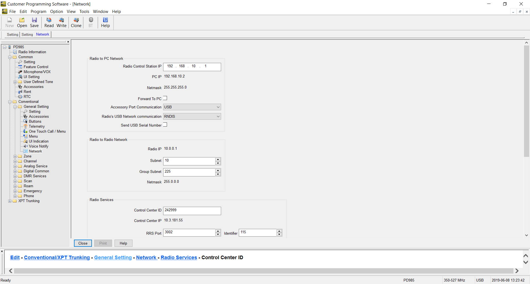Click the Save toolbar icon
Image resolution: width=530 pixels, height=284 pixels.
34,22
